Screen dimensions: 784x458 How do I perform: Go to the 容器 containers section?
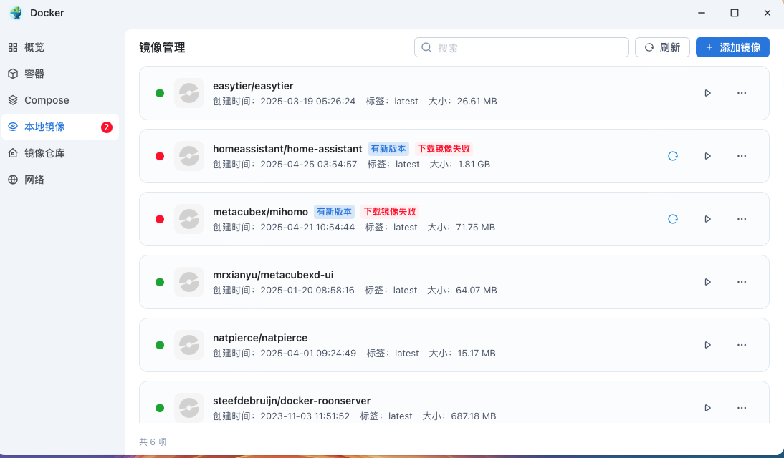(x=60, y=74)
